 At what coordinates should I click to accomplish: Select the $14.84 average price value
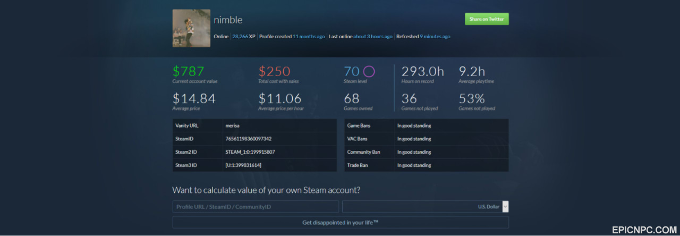coord(194,98)
